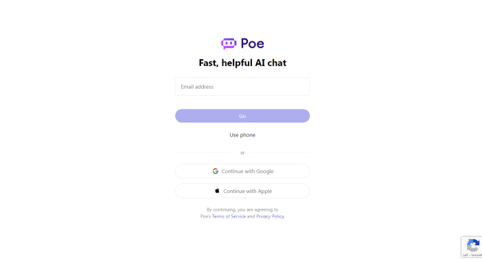Choose Continue with Apple
The width and height of the screenshot is (482, 259).
tap(242, 191)
